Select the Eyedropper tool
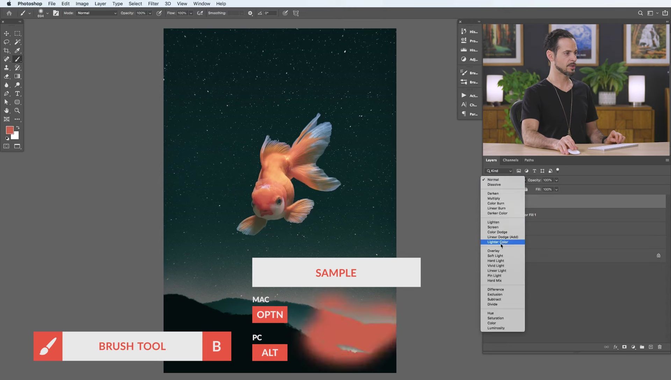This screenshot has height=380, width=671. coord(17,51)
